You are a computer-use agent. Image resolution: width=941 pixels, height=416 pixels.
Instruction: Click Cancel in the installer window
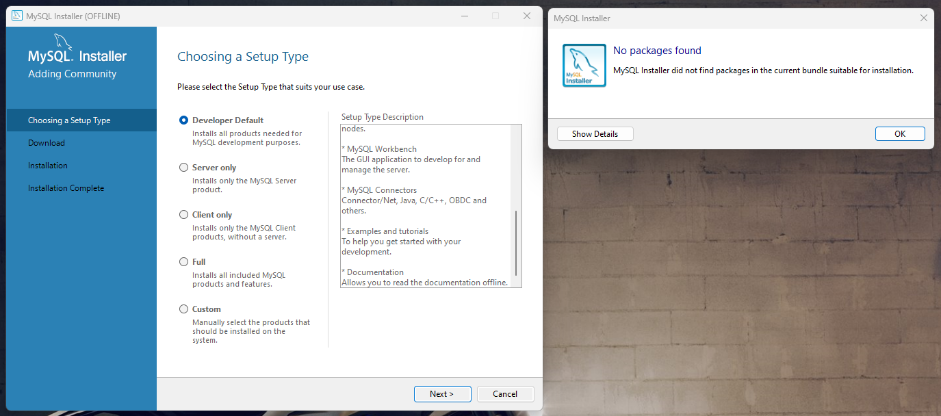click(x=505, y=394)
